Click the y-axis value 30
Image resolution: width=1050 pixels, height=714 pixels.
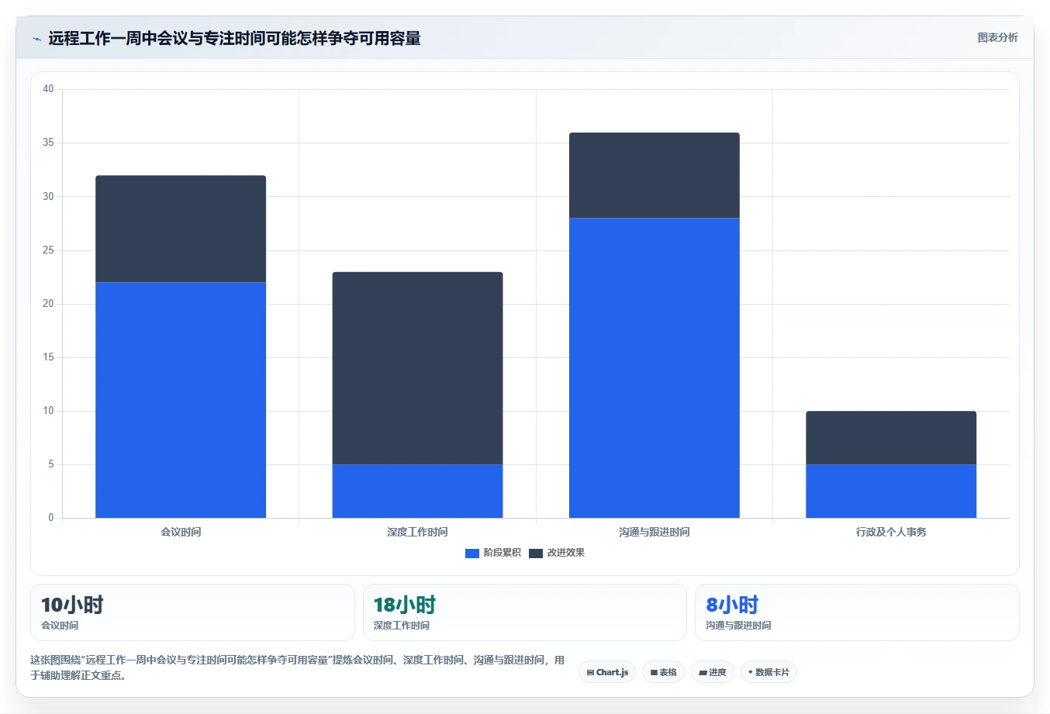click(48, 196)
